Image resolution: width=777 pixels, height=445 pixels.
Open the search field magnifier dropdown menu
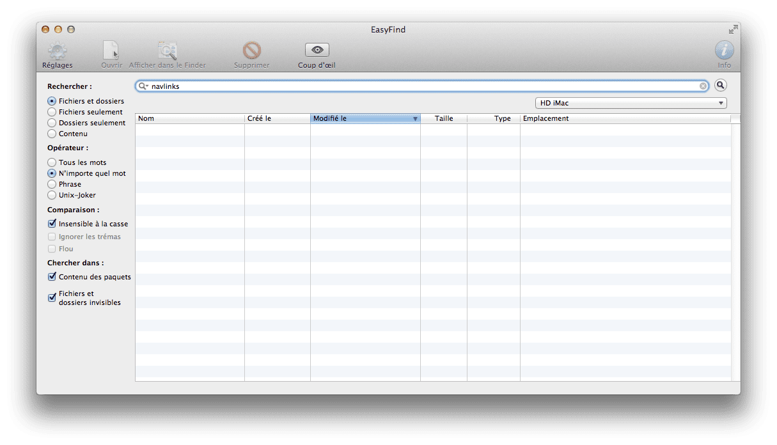[x=143, y=86]
